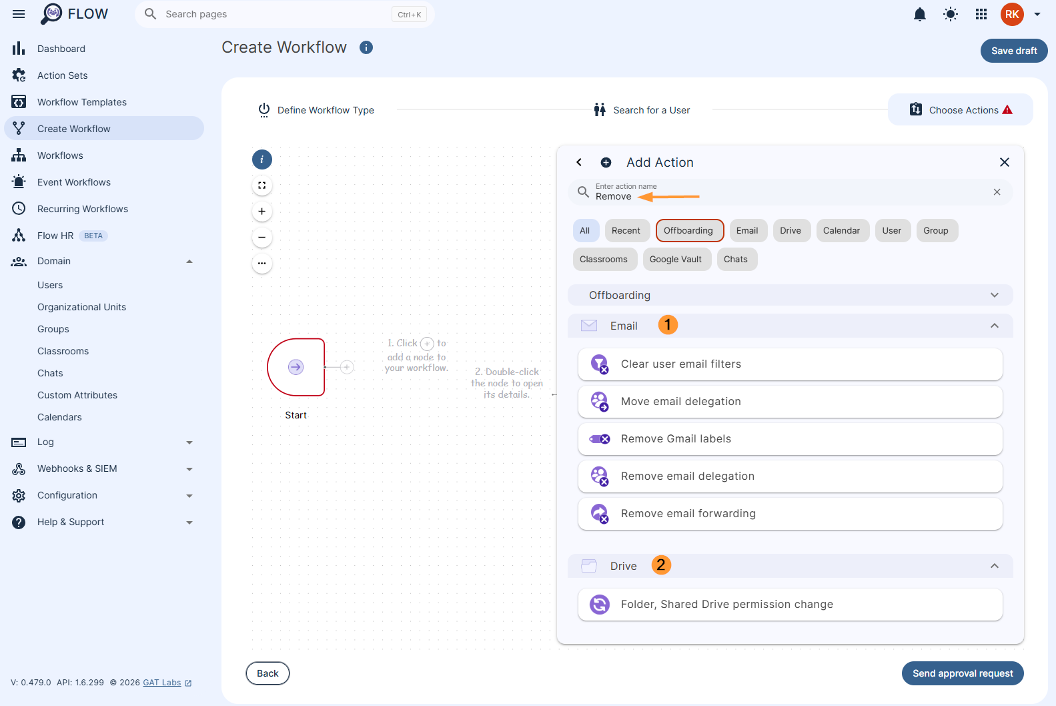Open the apps grid launcher
Image resolution: width=1056 pixels, height=706 pixels.
981,14
